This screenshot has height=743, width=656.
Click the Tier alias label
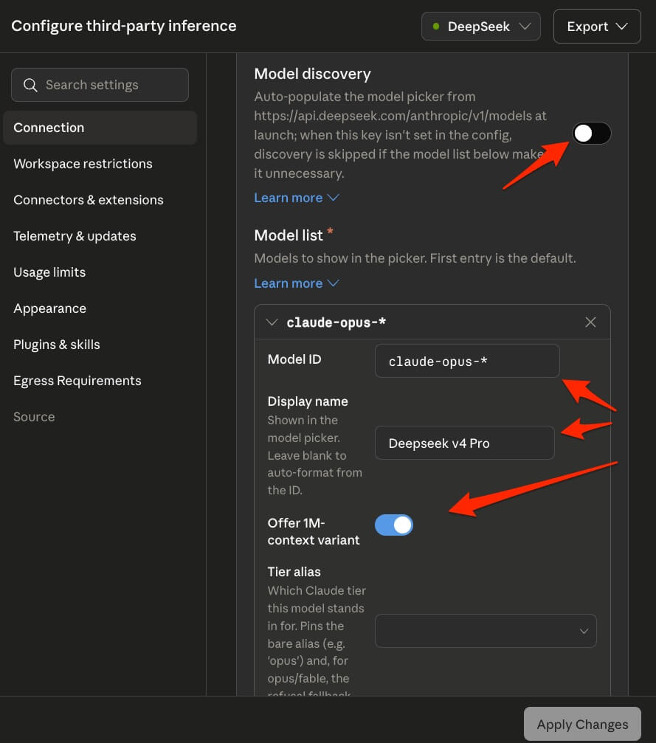[294, 572]
